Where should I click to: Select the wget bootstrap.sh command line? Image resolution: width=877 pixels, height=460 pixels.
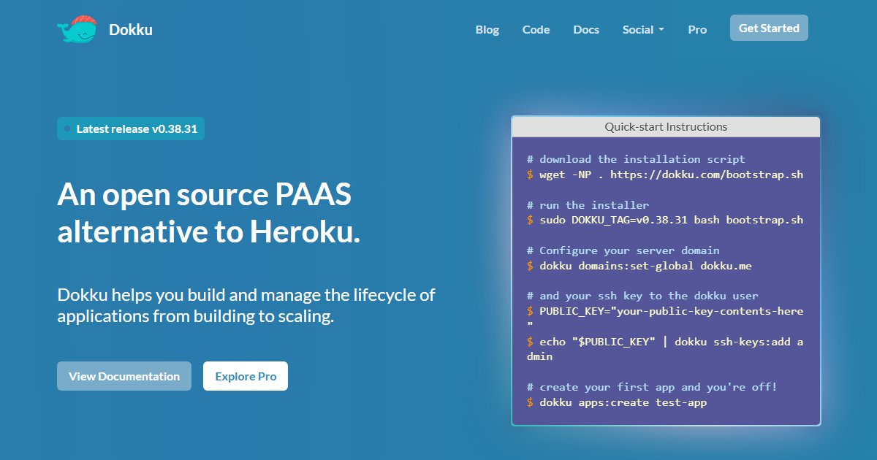[x=665, y=175]
